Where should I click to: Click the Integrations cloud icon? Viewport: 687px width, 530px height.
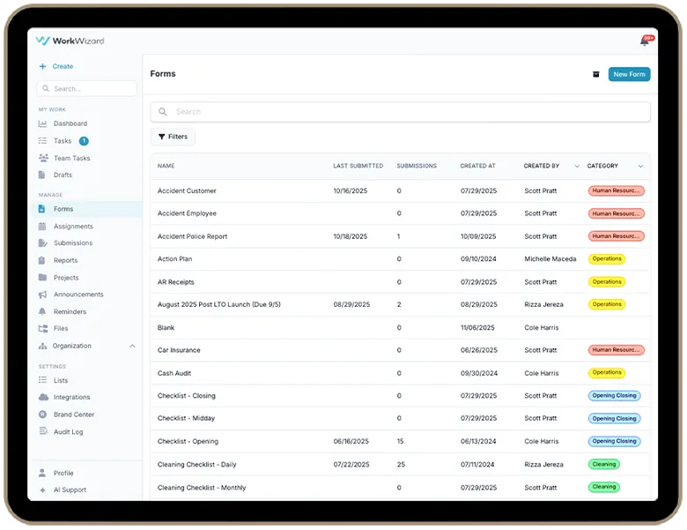point(43,397)
